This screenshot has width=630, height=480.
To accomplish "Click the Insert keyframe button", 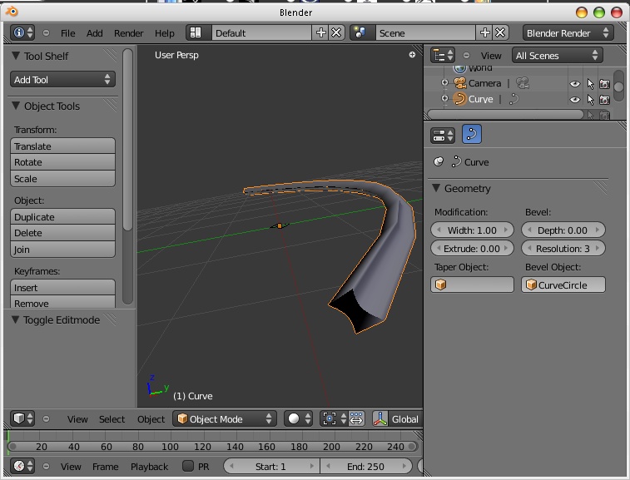I will pos(62,287).
